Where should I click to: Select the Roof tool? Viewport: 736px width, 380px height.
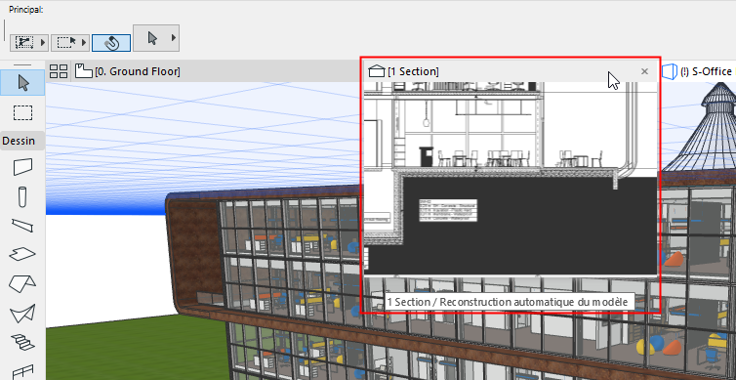point(22,283)
